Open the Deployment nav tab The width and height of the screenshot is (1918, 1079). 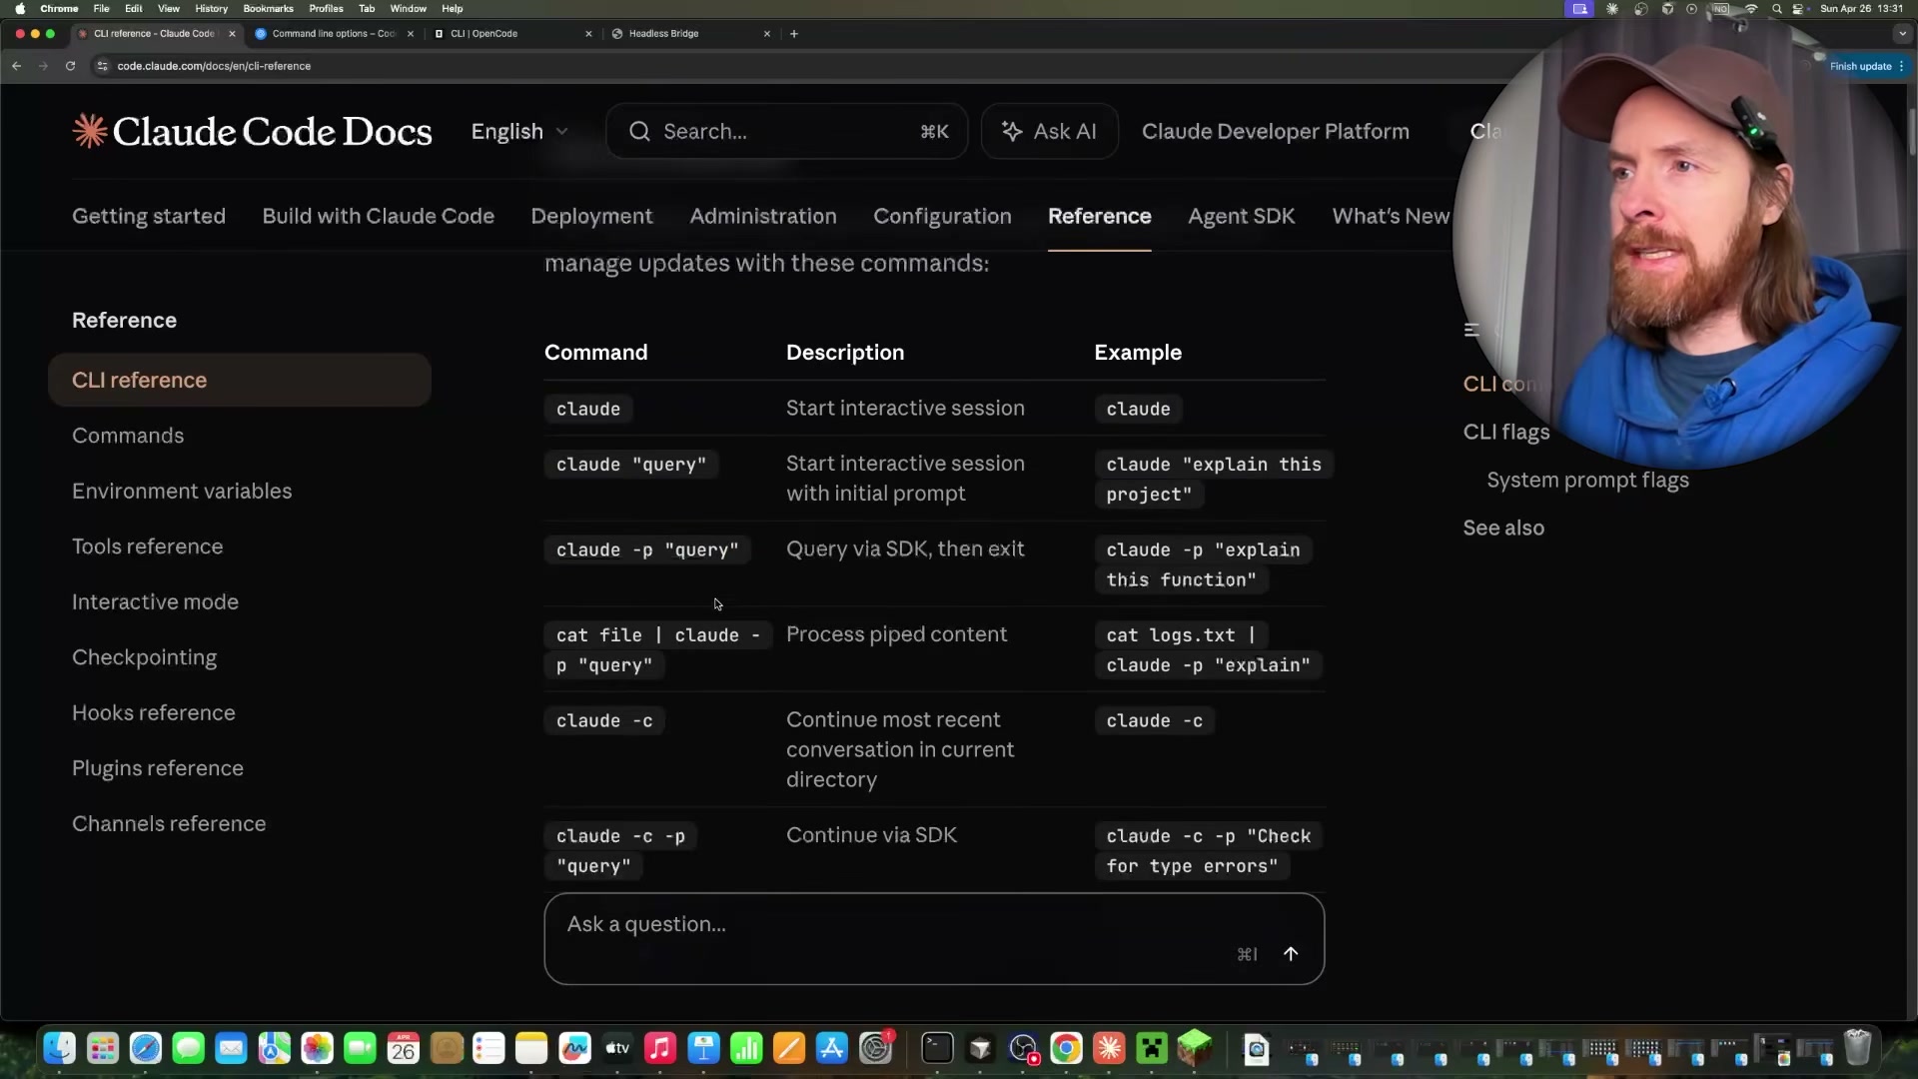[591, 216]
